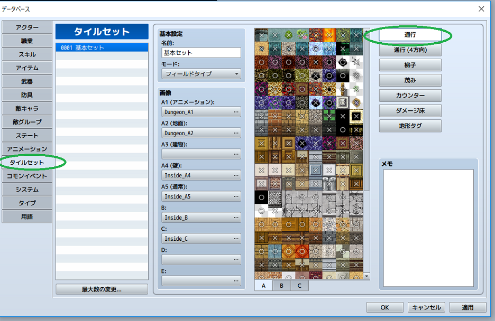This screenshot has width=495, height=321.
Task: Toggle passage on green block tile
Action: 329,116
